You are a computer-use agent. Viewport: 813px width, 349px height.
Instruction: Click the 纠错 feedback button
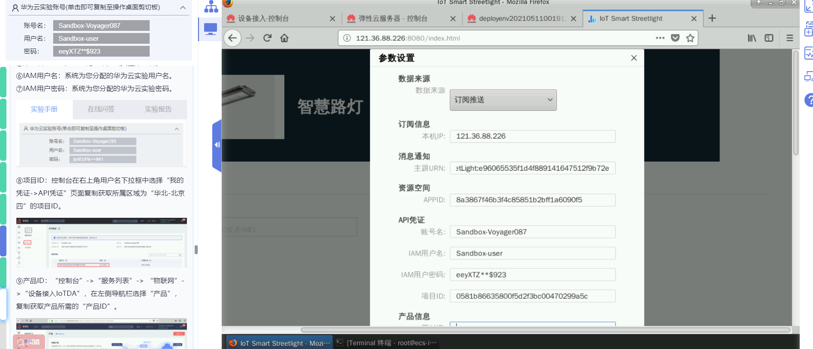[29, 342]
